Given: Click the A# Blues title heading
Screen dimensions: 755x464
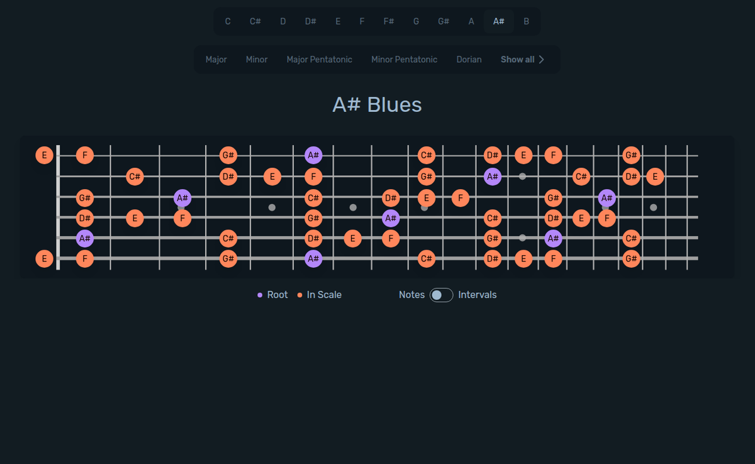Looking at the screenshot, I should click(376, 104).
